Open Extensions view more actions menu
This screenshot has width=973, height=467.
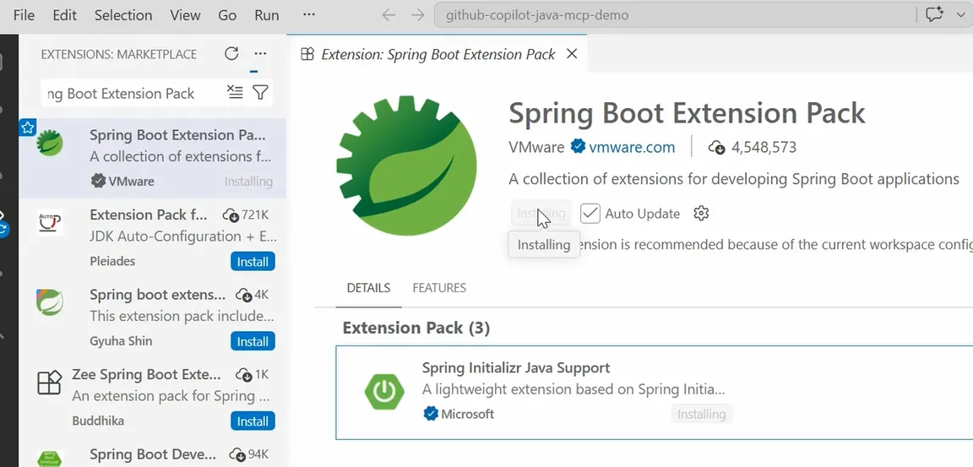(261, 54)
